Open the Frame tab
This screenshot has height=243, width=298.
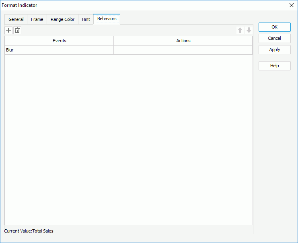click(37, 19)
